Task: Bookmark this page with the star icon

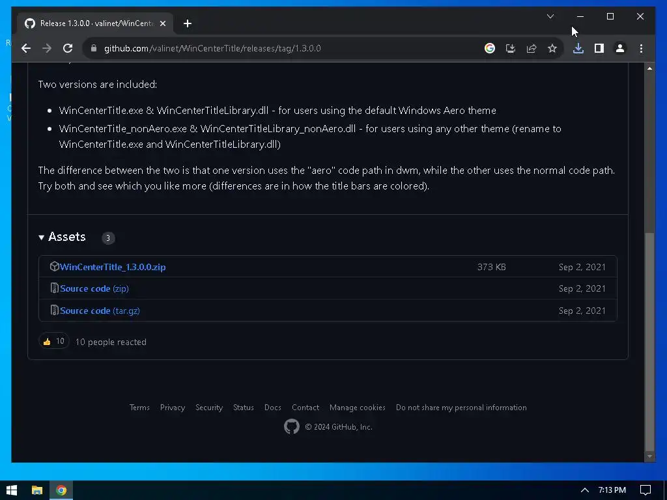Action: 552,48
